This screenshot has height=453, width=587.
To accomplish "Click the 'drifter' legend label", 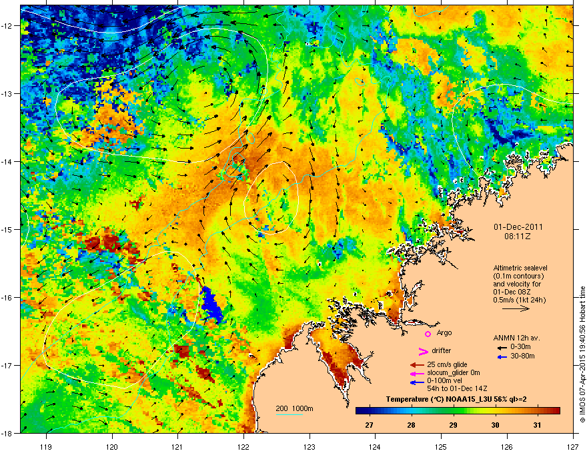I will pos(442,350).
